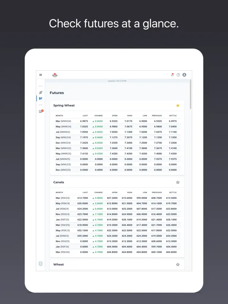
Task: Select Canola Jul (RSN24) row
Action: (117, 209)
